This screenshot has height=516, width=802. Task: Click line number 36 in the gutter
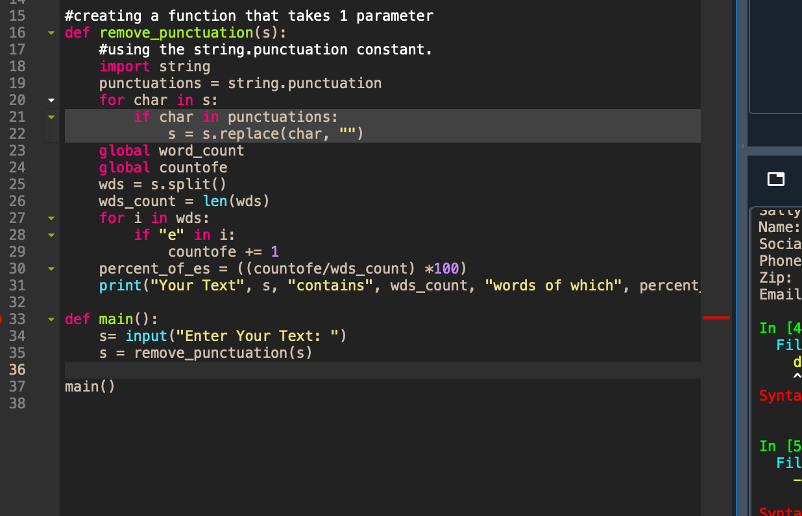tap(18, 369)
